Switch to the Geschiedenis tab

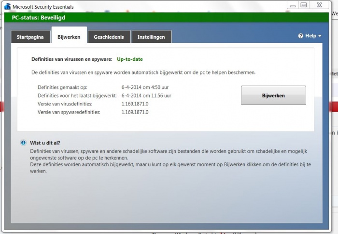tap(109, 37)
